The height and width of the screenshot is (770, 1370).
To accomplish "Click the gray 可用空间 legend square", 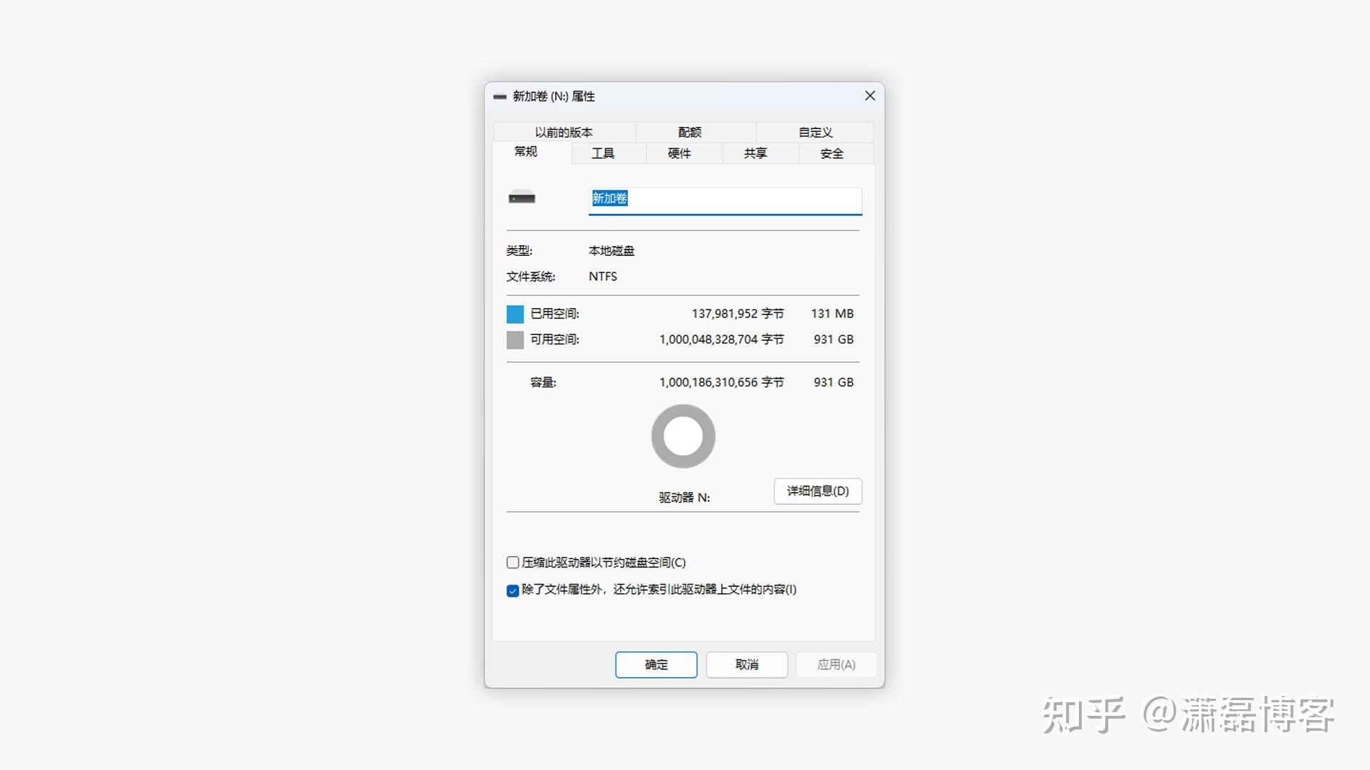I will point(514,339).
